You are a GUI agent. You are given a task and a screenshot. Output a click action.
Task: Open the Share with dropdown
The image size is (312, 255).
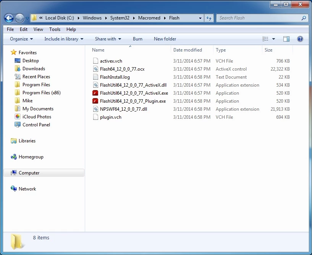tap(108, 39)
